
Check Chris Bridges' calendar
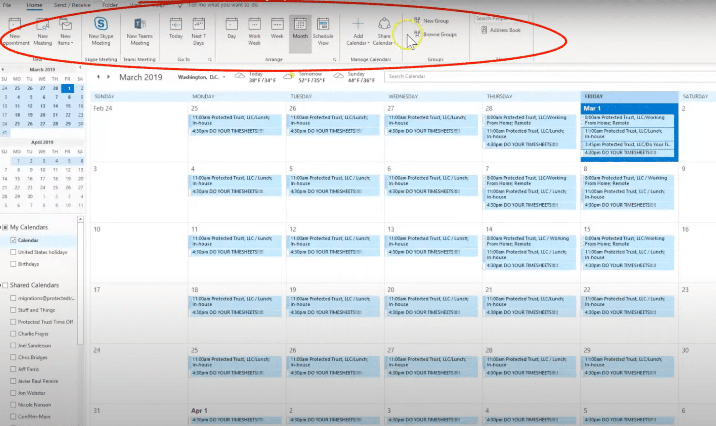pos(13,357)
